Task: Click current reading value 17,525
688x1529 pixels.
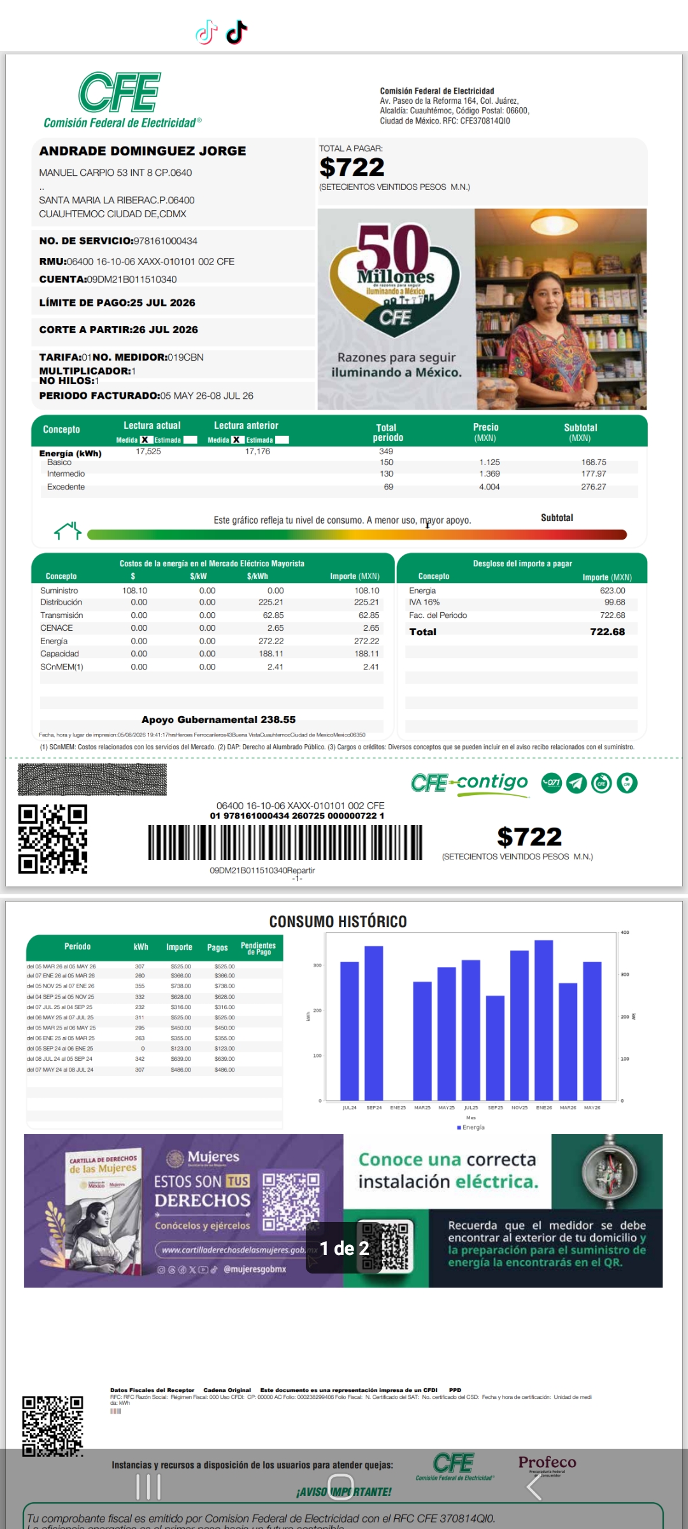Action: pos(148,451)
